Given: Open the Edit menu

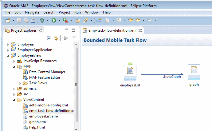Looking at the screenshot, I should click(18, 12).
